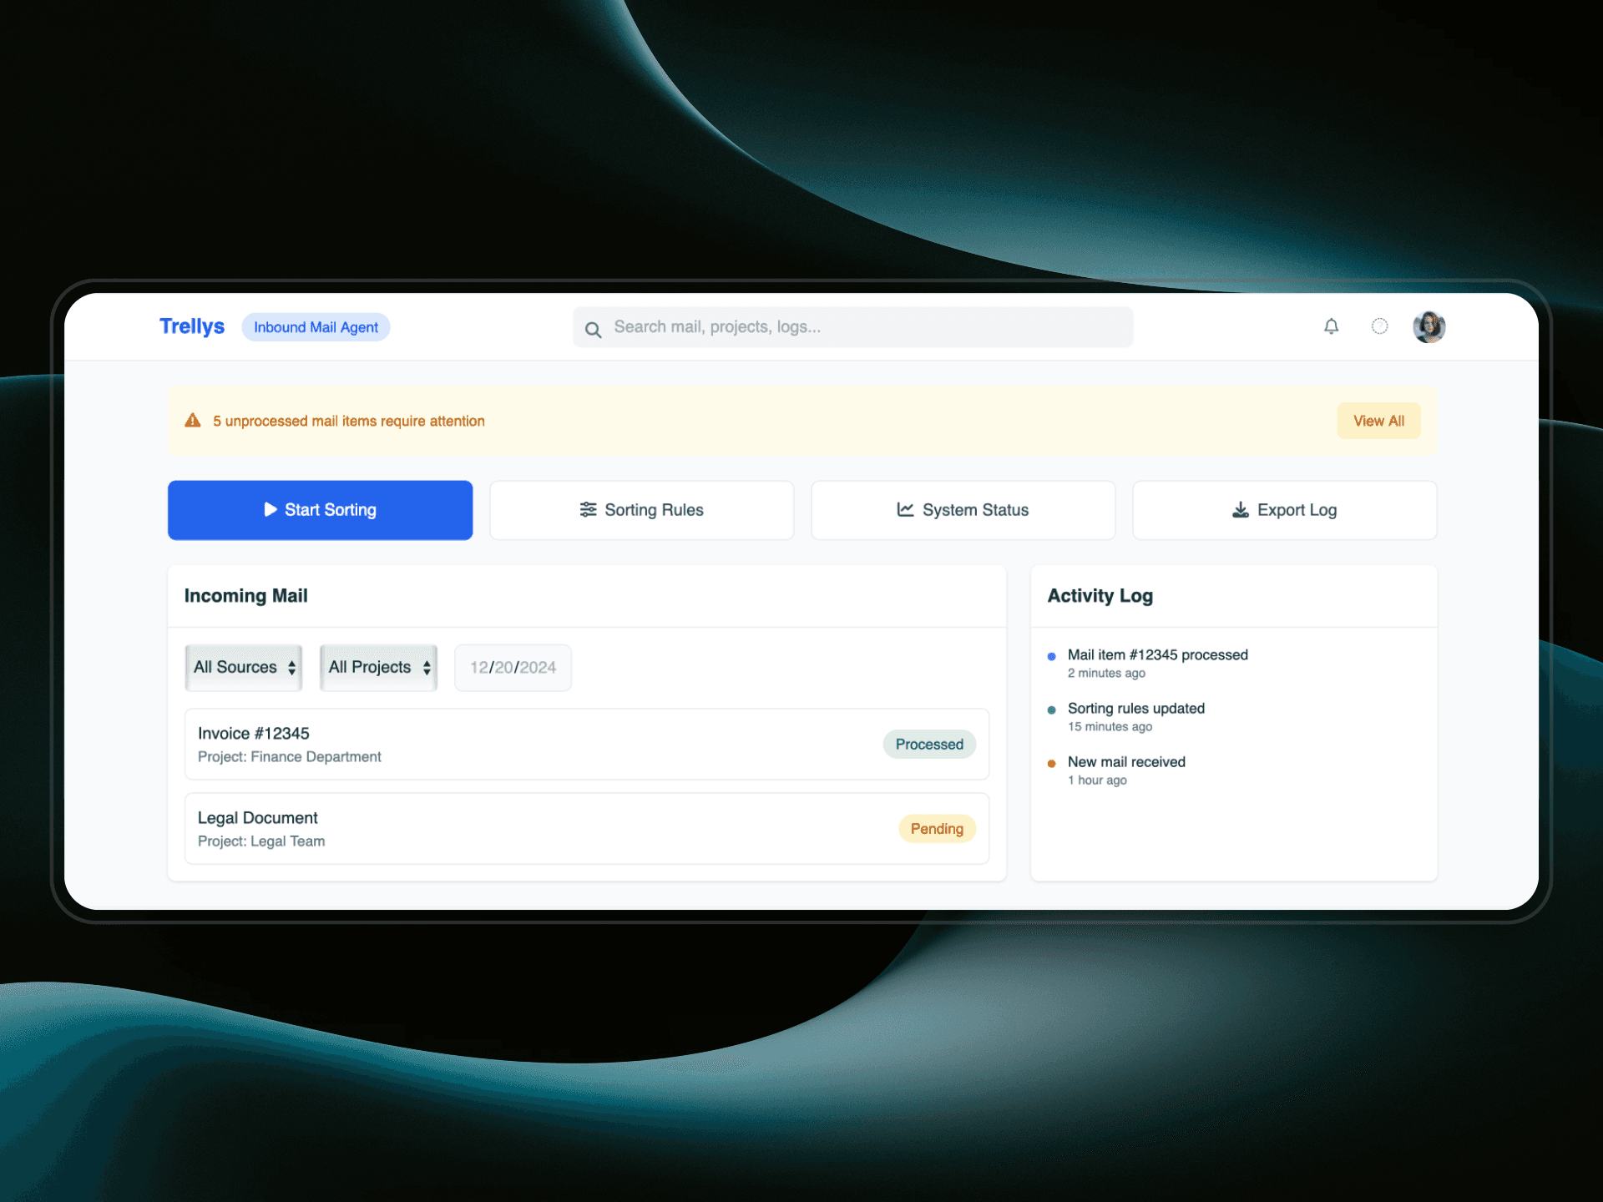Click View All in alert banner
The width and height of the screenshot is (1603, 1202).
coord(1378,421)
